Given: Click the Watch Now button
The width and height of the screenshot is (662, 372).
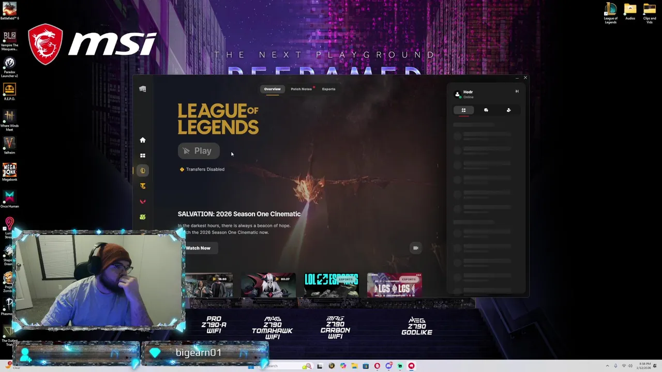Looking at the screenshot, I should pyautogui.click(x=198, y=248).
